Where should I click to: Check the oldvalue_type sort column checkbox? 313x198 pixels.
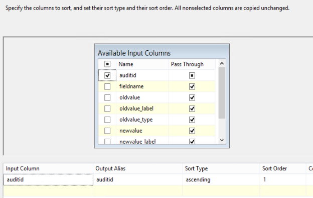click(x=107, y=120)
